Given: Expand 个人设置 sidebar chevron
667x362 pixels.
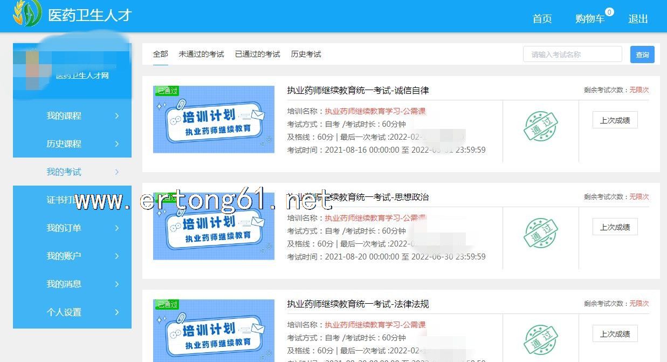Looking at the screenshot, I should (x=117, y=312).
